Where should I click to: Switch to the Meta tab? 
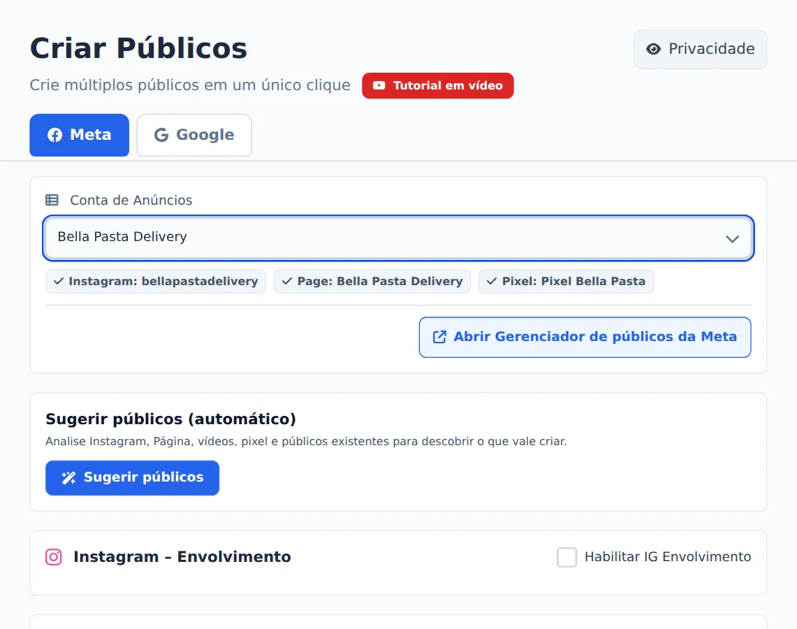point(80,135)
